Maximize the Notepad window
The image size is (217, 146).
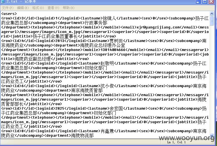click(205, 2)
